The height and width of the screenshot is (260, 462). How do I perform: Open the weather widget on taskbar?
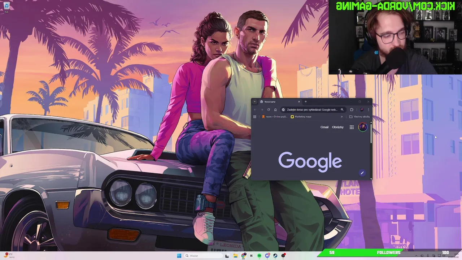click(x=9, y=256)
